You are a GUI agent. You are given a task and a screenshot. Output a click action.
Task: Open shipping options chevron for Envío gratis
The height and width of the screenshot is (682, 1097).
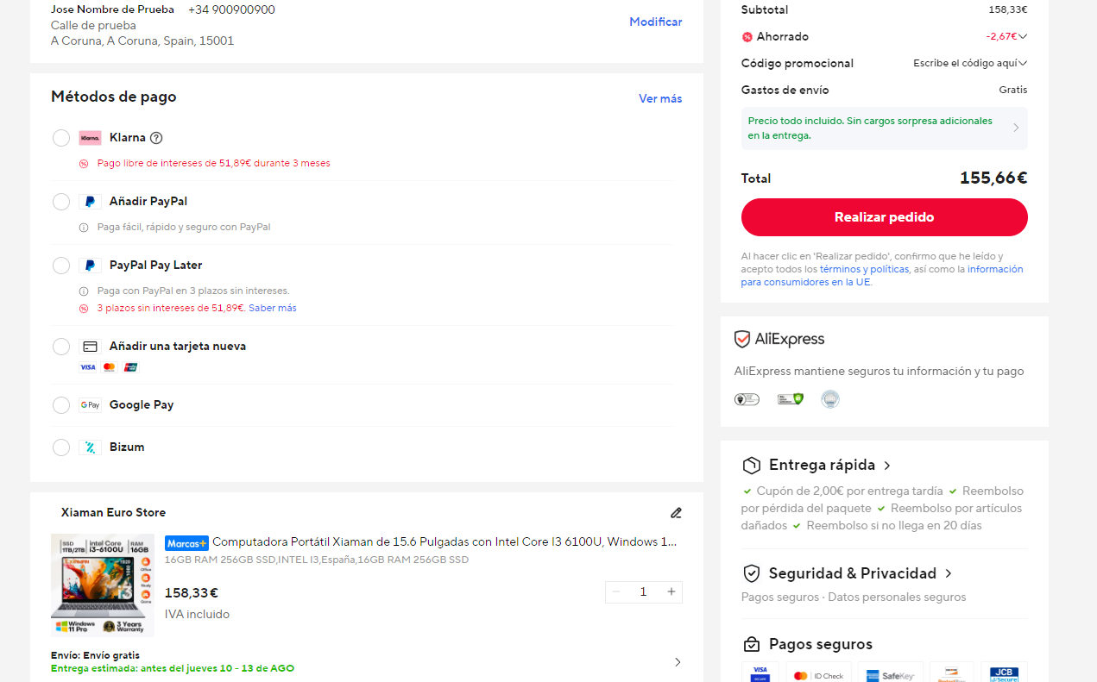click(x=678, y=662)
